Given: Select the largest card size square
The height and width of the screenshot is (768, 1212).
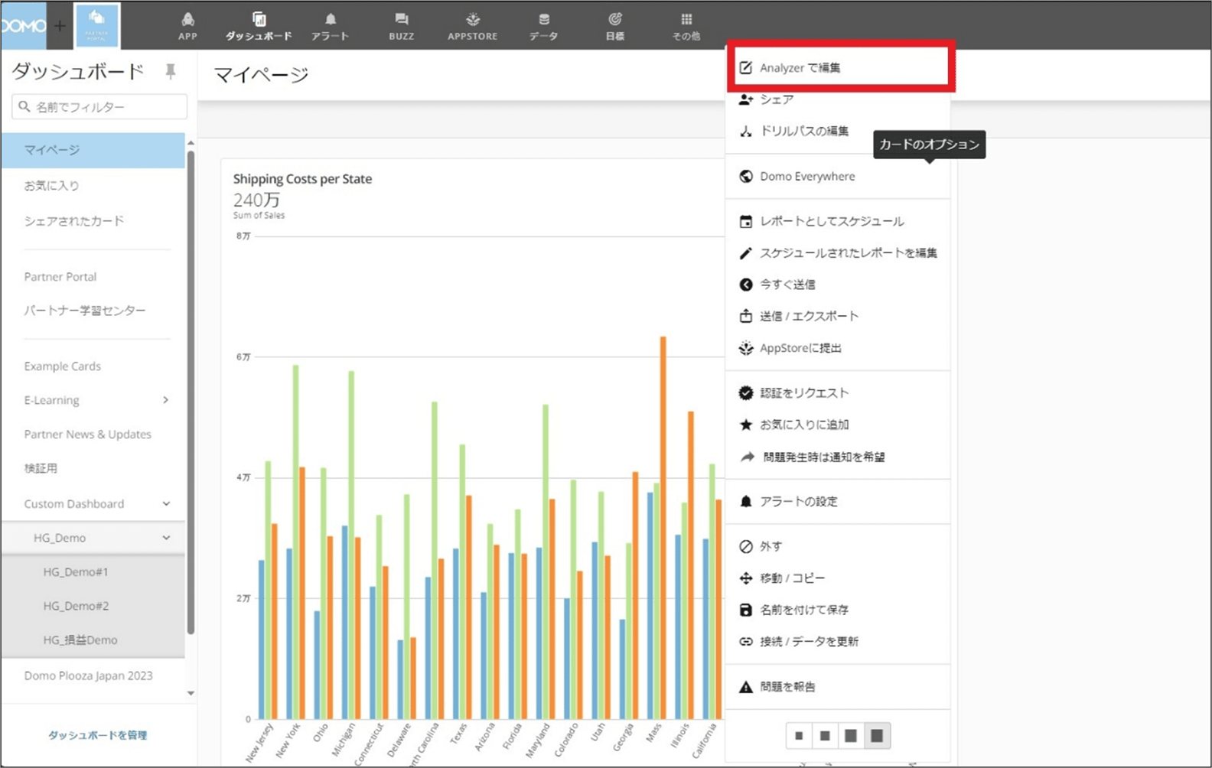Looking at the screenshot, I should (877, 736).
